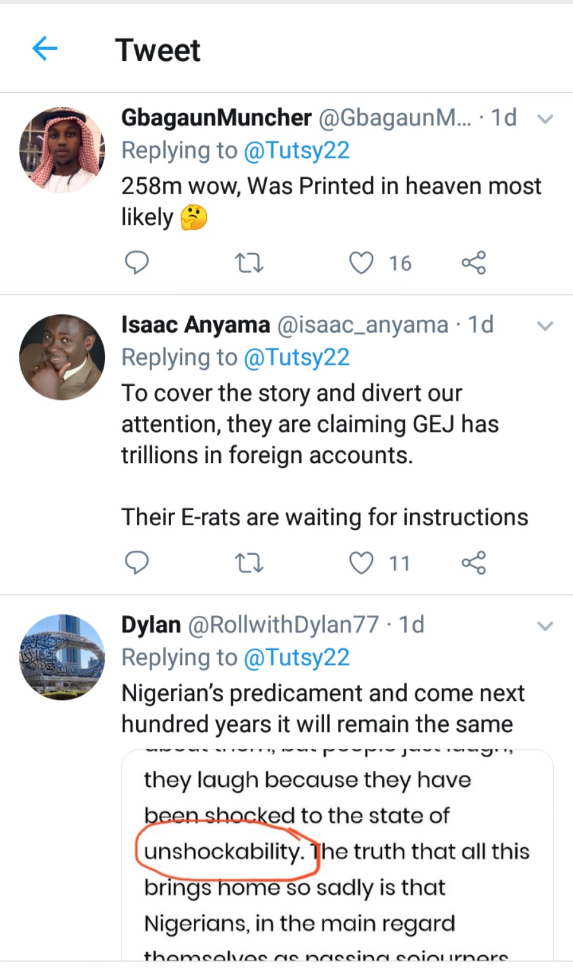Image resolution: width=573 pixels, height=973 pixels.
Task: Open GbagaunMuncher's profile picture
Action: [62, 150]
